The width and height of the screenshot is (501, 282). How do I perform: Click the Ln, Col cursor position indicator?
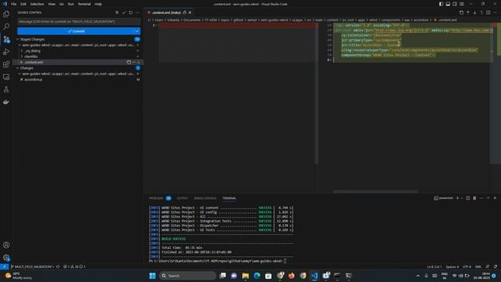coord(434,266)
